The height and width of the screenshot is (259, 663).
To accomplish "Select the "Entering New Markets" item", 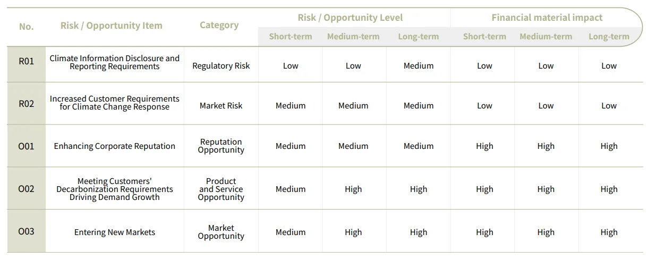I will (115, 232).
